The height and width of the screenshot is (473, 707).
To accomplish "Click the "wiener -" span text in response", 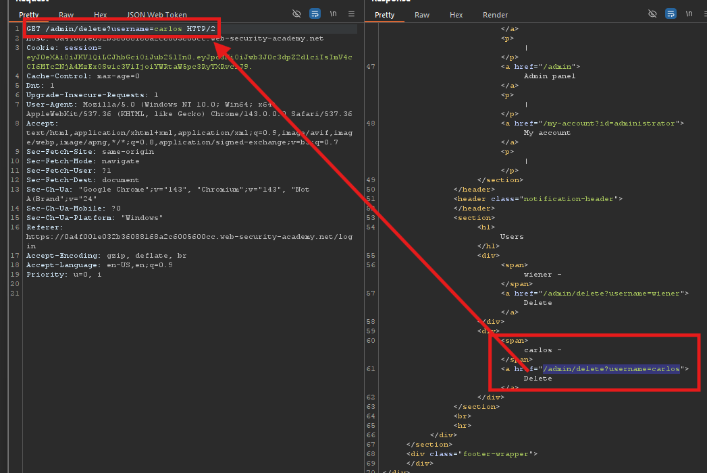I will pyautogui.click(x=543, y=275).
